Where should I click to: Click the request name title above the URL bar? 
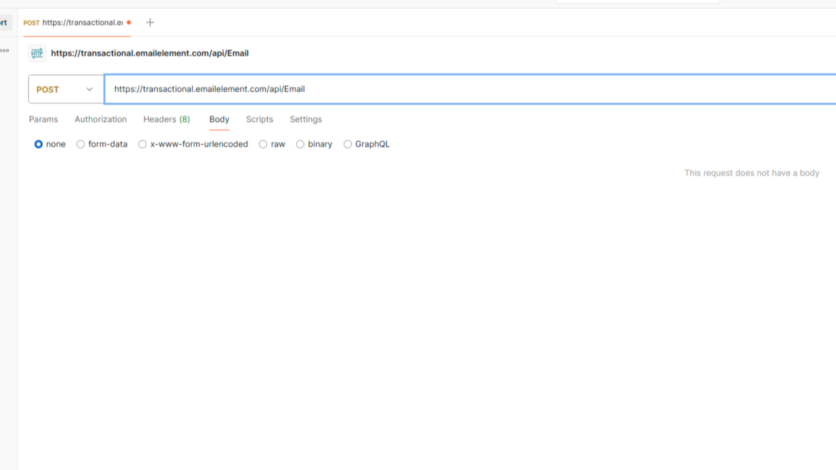(150, 53)
